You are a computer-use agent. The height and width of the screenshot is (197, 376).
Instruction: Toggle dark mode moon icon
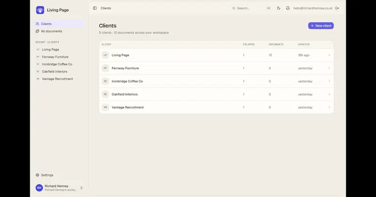[x=278, y=8]
